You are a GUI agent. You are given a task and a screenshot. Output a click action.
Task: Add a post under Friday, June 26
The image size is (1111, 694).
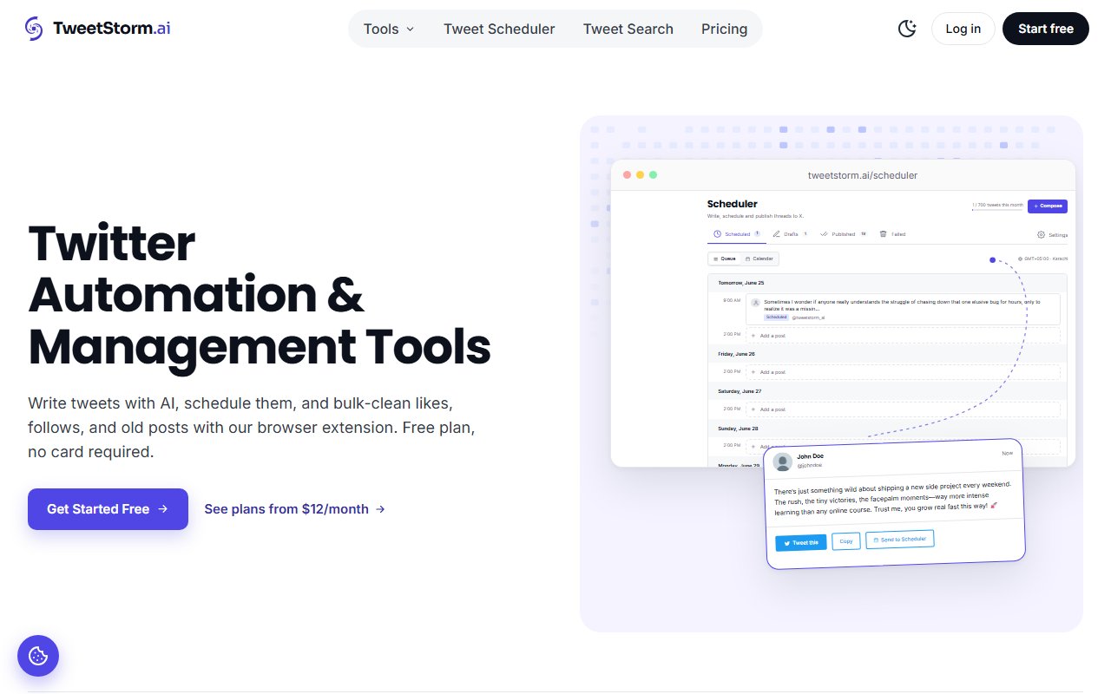coord(903,372)
